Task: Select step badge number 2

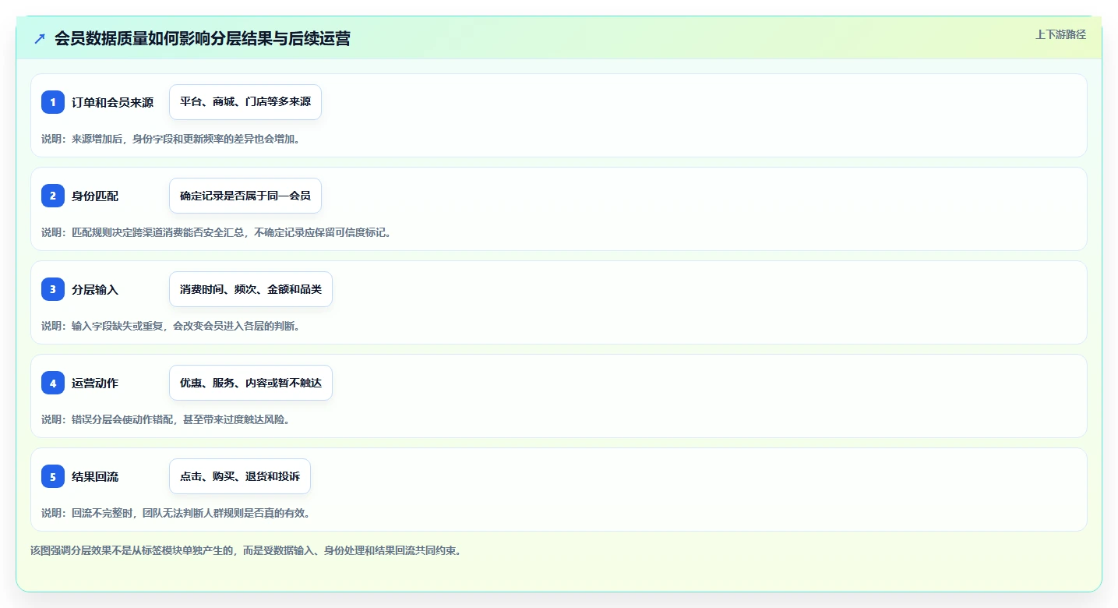Action: pyautogui.click(x=53, y=196)
